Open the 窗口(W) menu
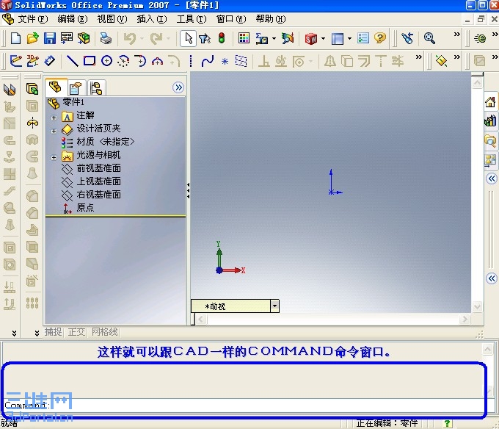 click(x=231, y=19)
